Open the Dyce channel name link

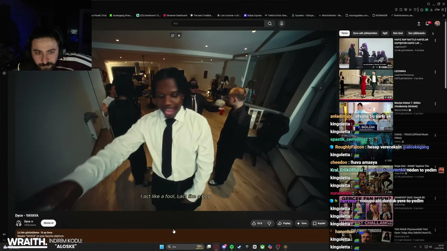click(x=27, y=221)
